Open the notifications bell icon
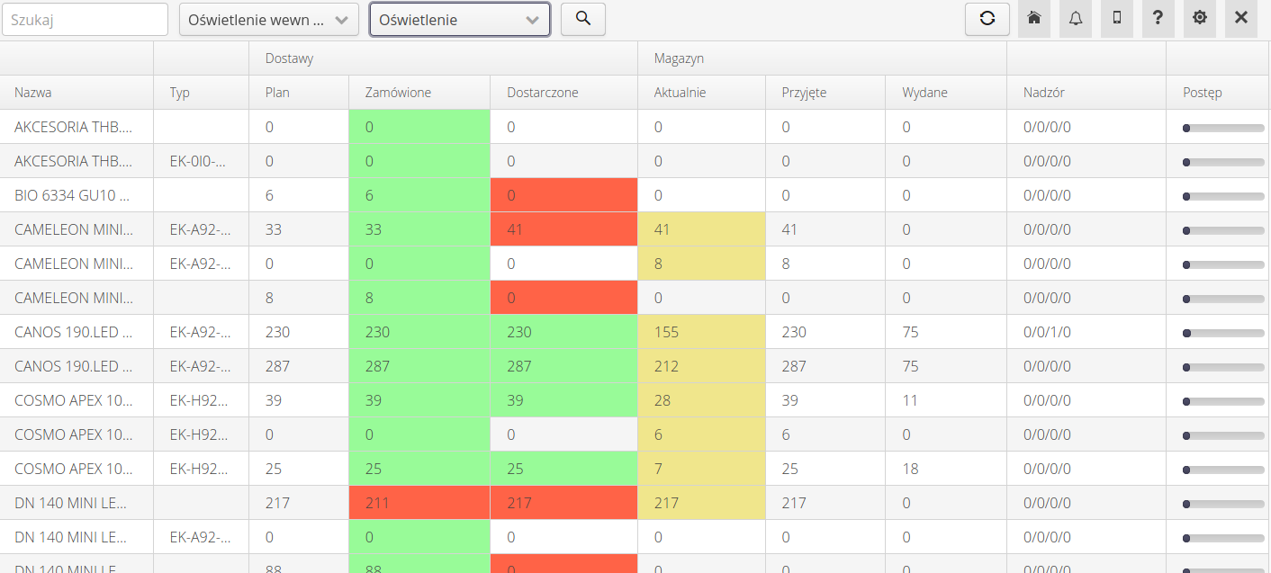Viewport: 1271px width, 573px height. [1076, 19]
